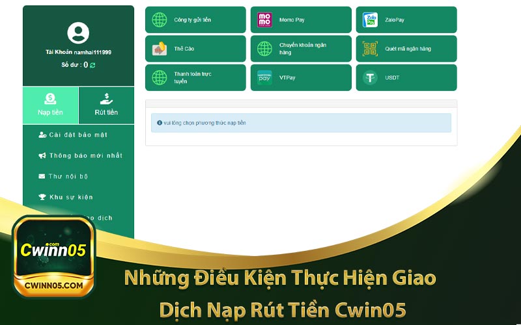The image size is (521, 325).
Task: Click the Momo logo icon
Action: 265,20
